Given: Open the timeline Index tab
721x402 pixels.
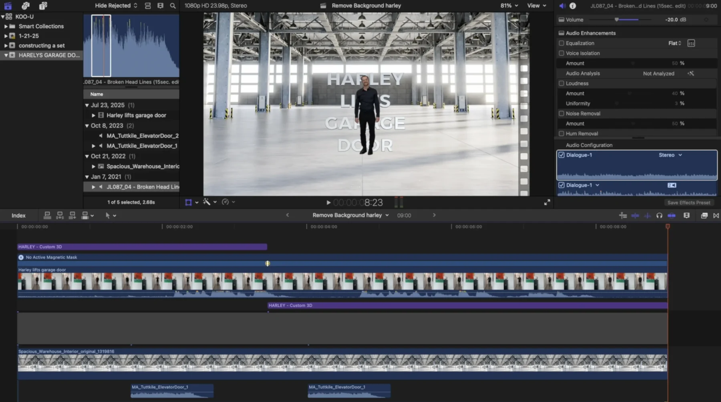Looking at the screenshot, I should (x=18, y=216).
